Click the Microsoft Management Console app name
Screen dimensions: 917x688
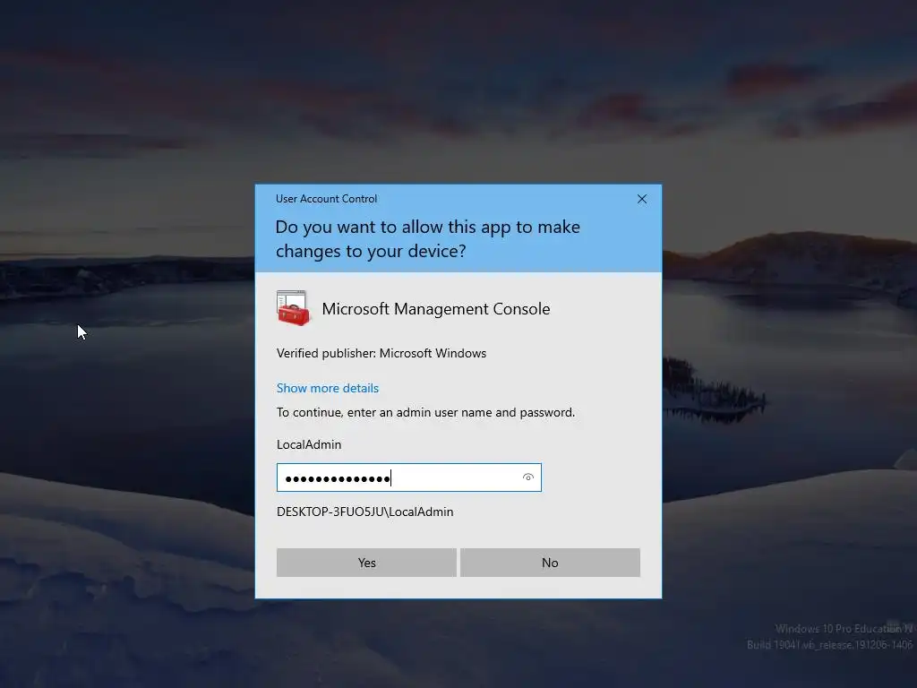436,309
